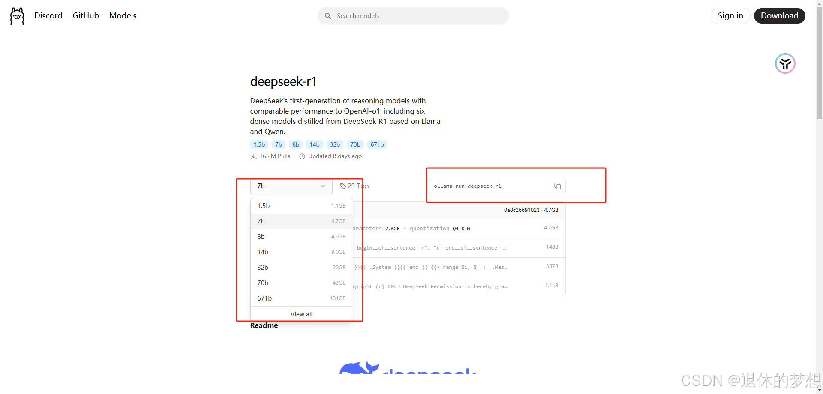Open the floating assistant icon at right
Image resolution: width=823 pixels, height=394 pixels.
pos(785,63)
